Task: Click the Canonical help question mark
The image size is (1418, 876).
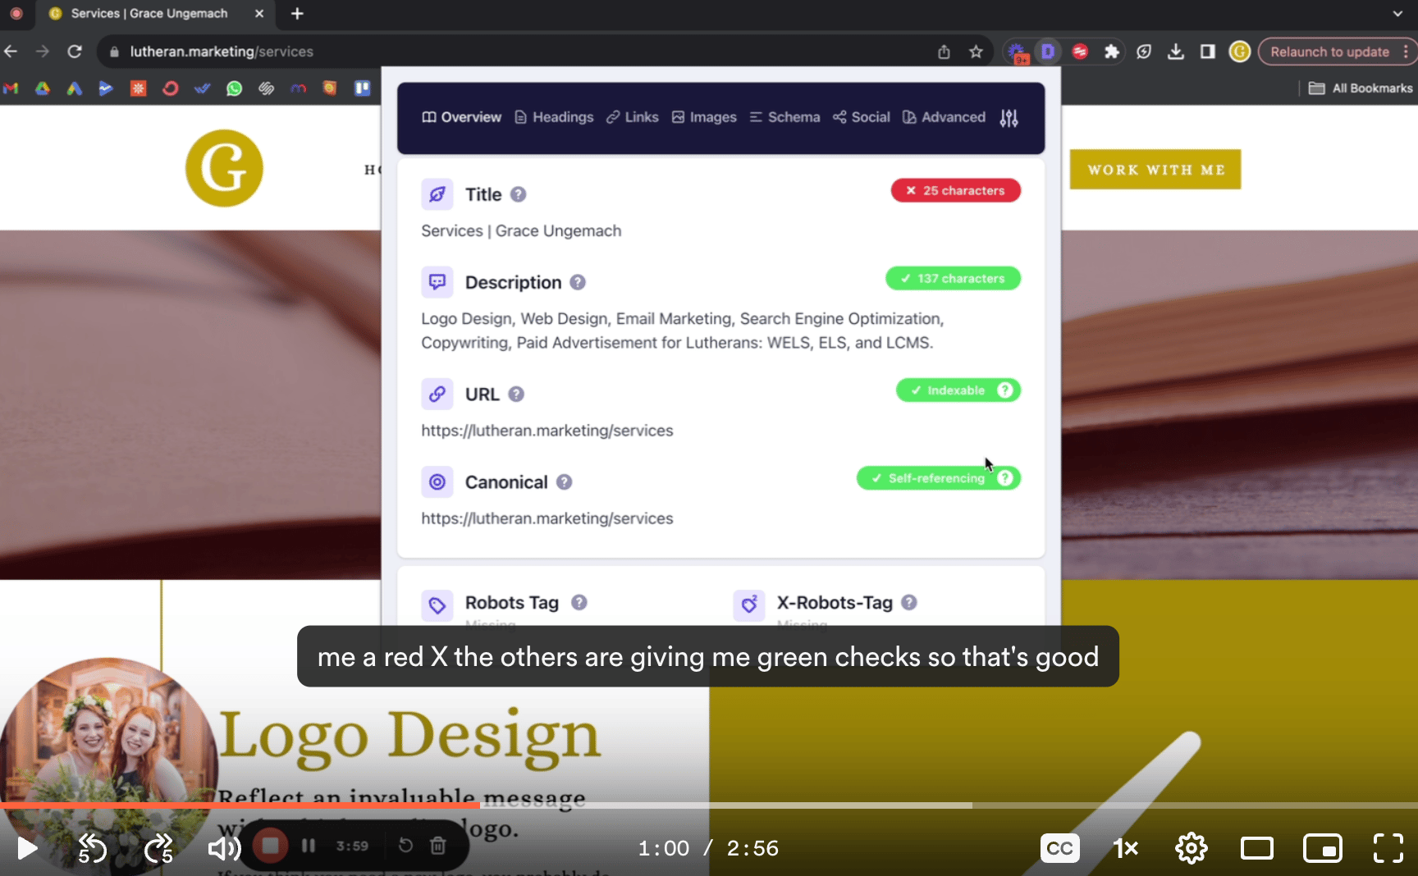Action: pos(564,482)
